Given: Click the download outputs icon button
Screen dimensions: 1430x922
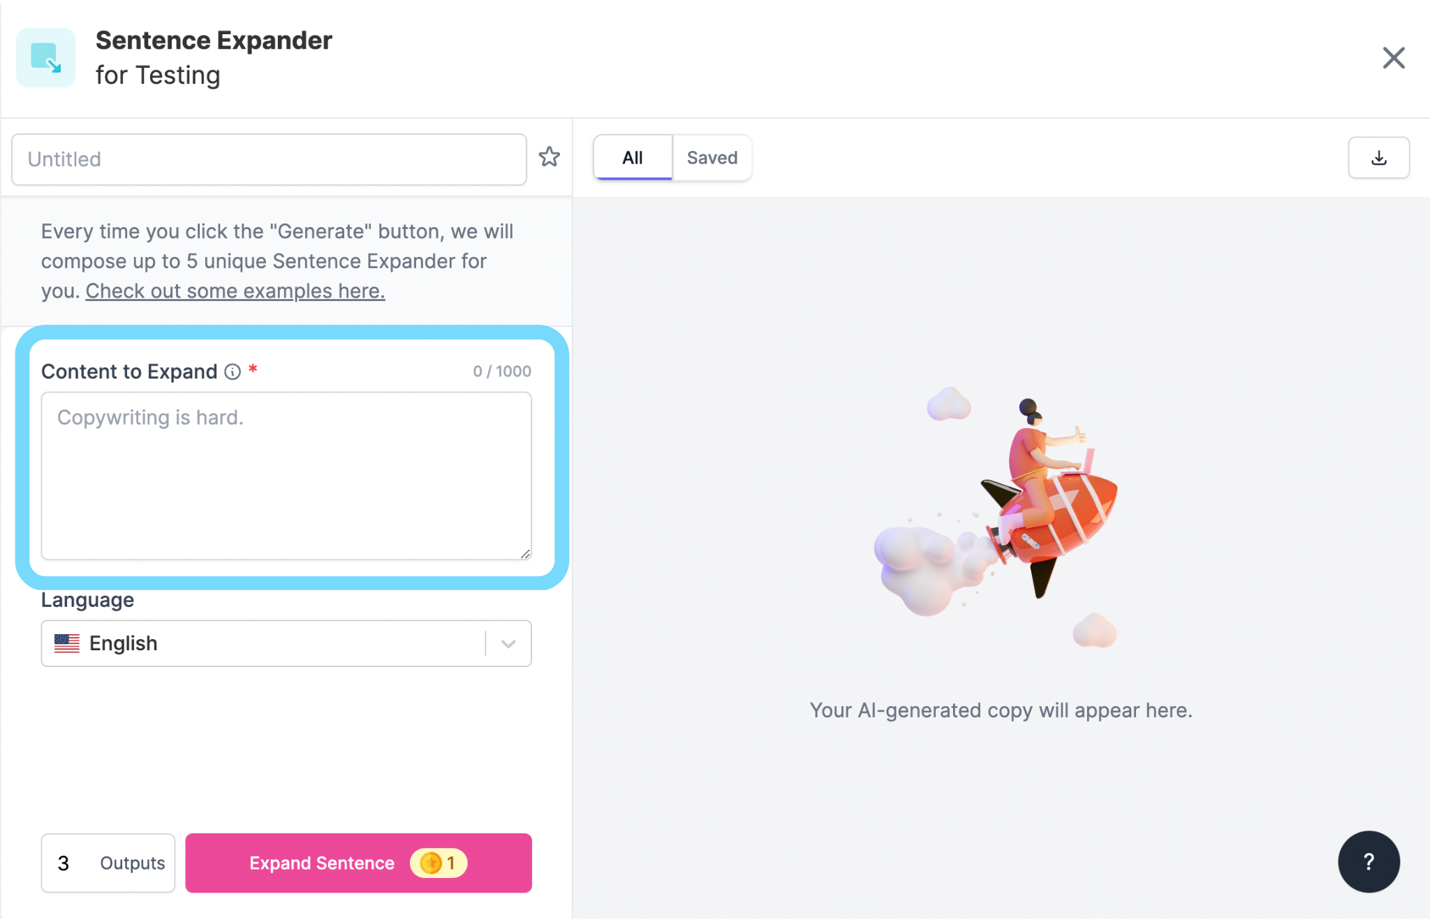Looking at the screenshot, I should pos(1378,158).
